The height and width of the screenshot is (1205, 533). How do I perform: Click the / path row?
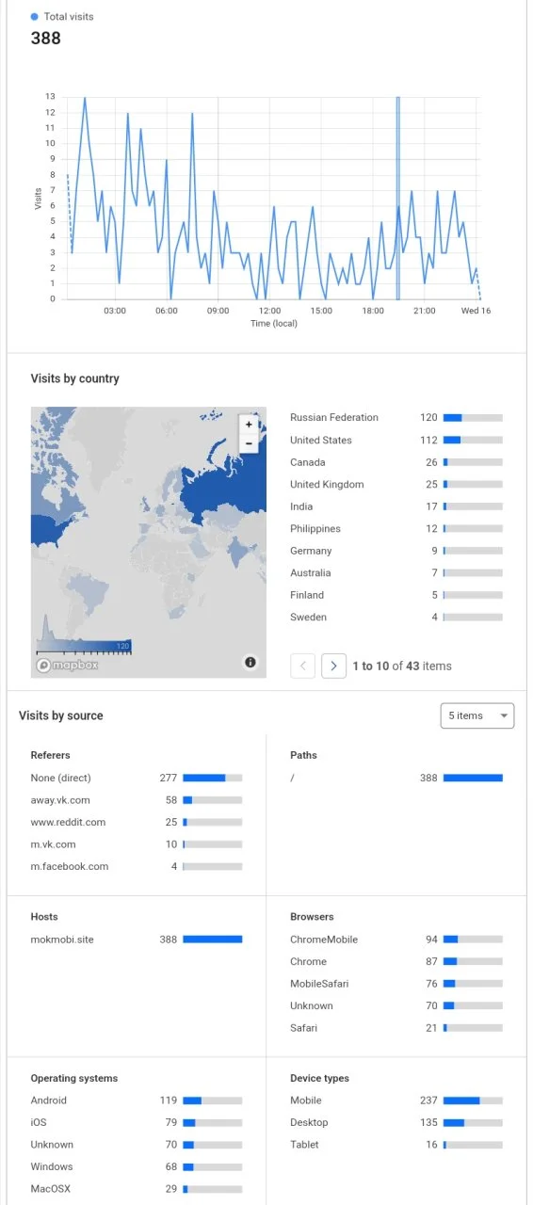pos(396,778)
